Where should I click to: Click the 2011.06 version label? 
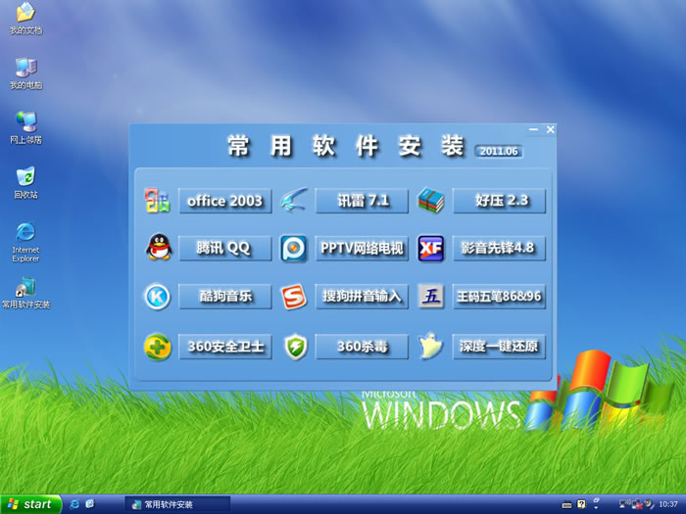click(x=499, y=151)
